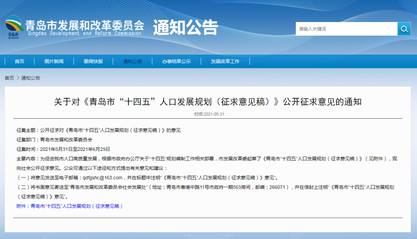The height and width of the screenshot is (239, 417).
Task: Click the breadcrumb chevron separator
Action: click(18, 78)
